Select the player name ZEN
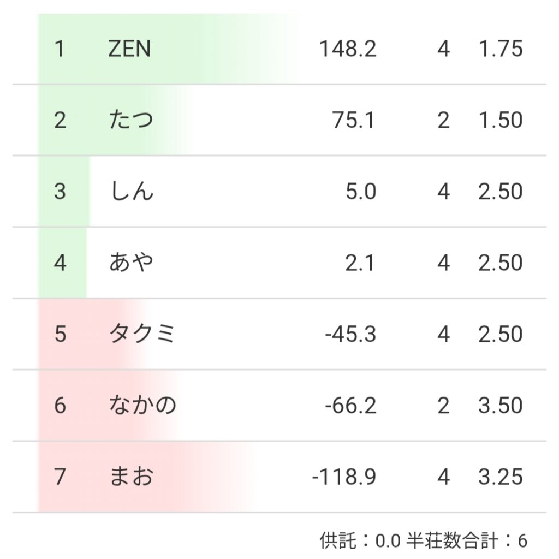Viewport: 559px width, 559px height. 129,49
